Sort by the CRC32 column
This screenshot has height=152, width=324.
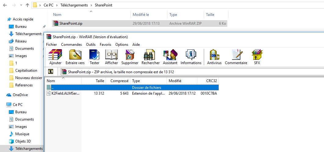(208, 81)
